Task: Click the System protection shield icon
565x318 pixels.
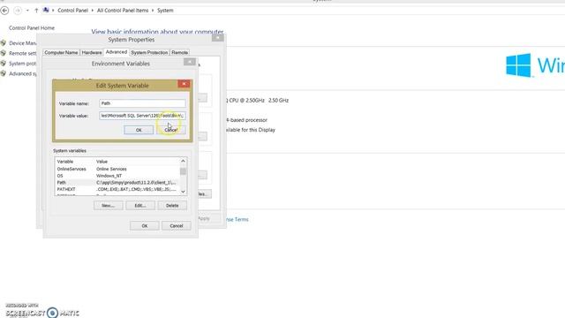Action: coord(4,63)
